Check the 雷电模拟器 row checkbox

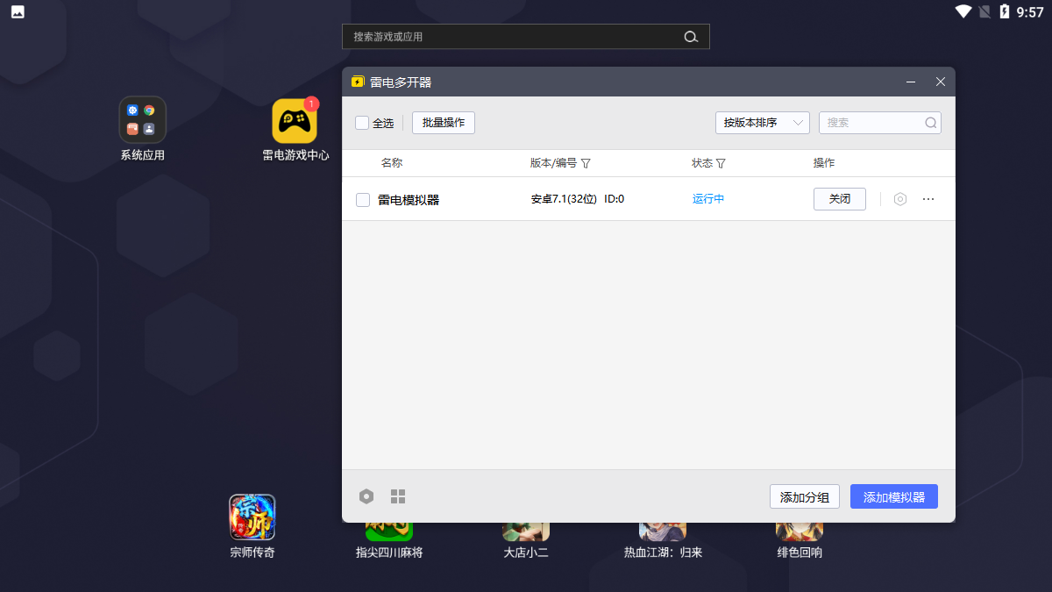pos(363,200)
